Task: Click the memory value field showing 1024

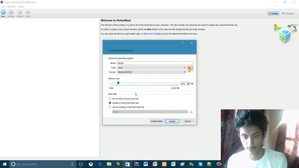Action: coord(184,84)
